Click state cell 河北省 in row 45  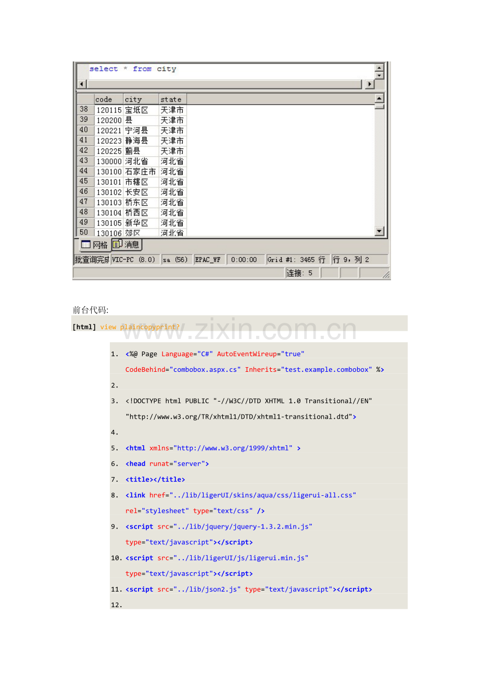pos(172,182)
